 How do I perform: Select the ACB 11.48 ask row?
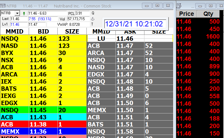tap(130, 89)
